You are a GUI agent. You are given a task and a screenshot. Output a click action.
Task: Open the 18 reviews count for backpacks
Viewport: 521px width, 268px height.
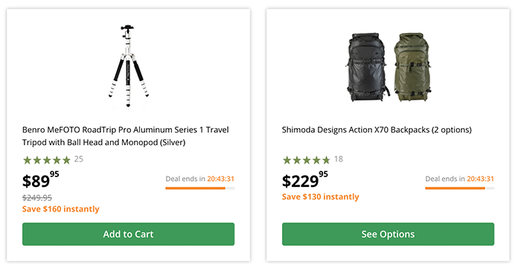[x=339, y=159]
